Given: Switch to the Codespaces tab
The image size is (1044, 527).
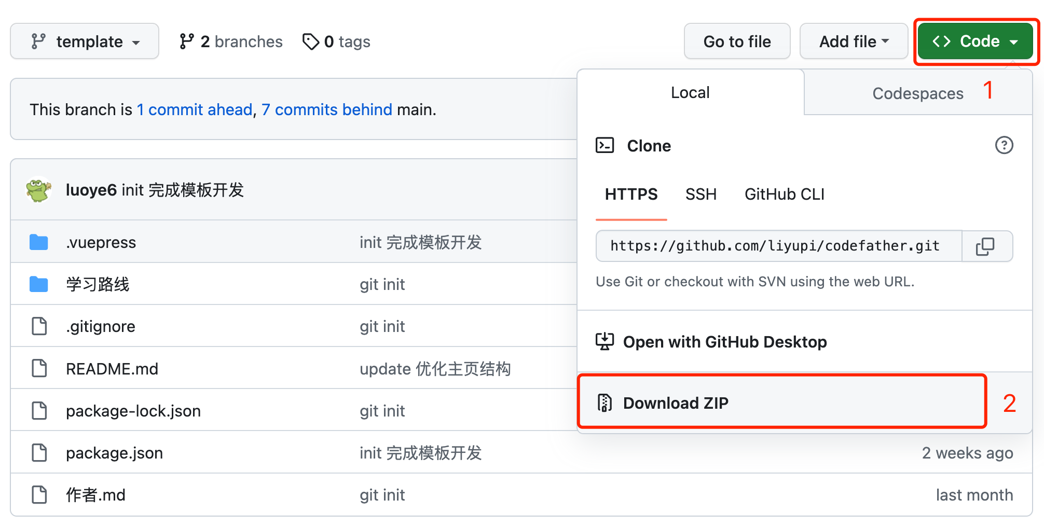Looking at the screenshot, I should tap(917, 93).
